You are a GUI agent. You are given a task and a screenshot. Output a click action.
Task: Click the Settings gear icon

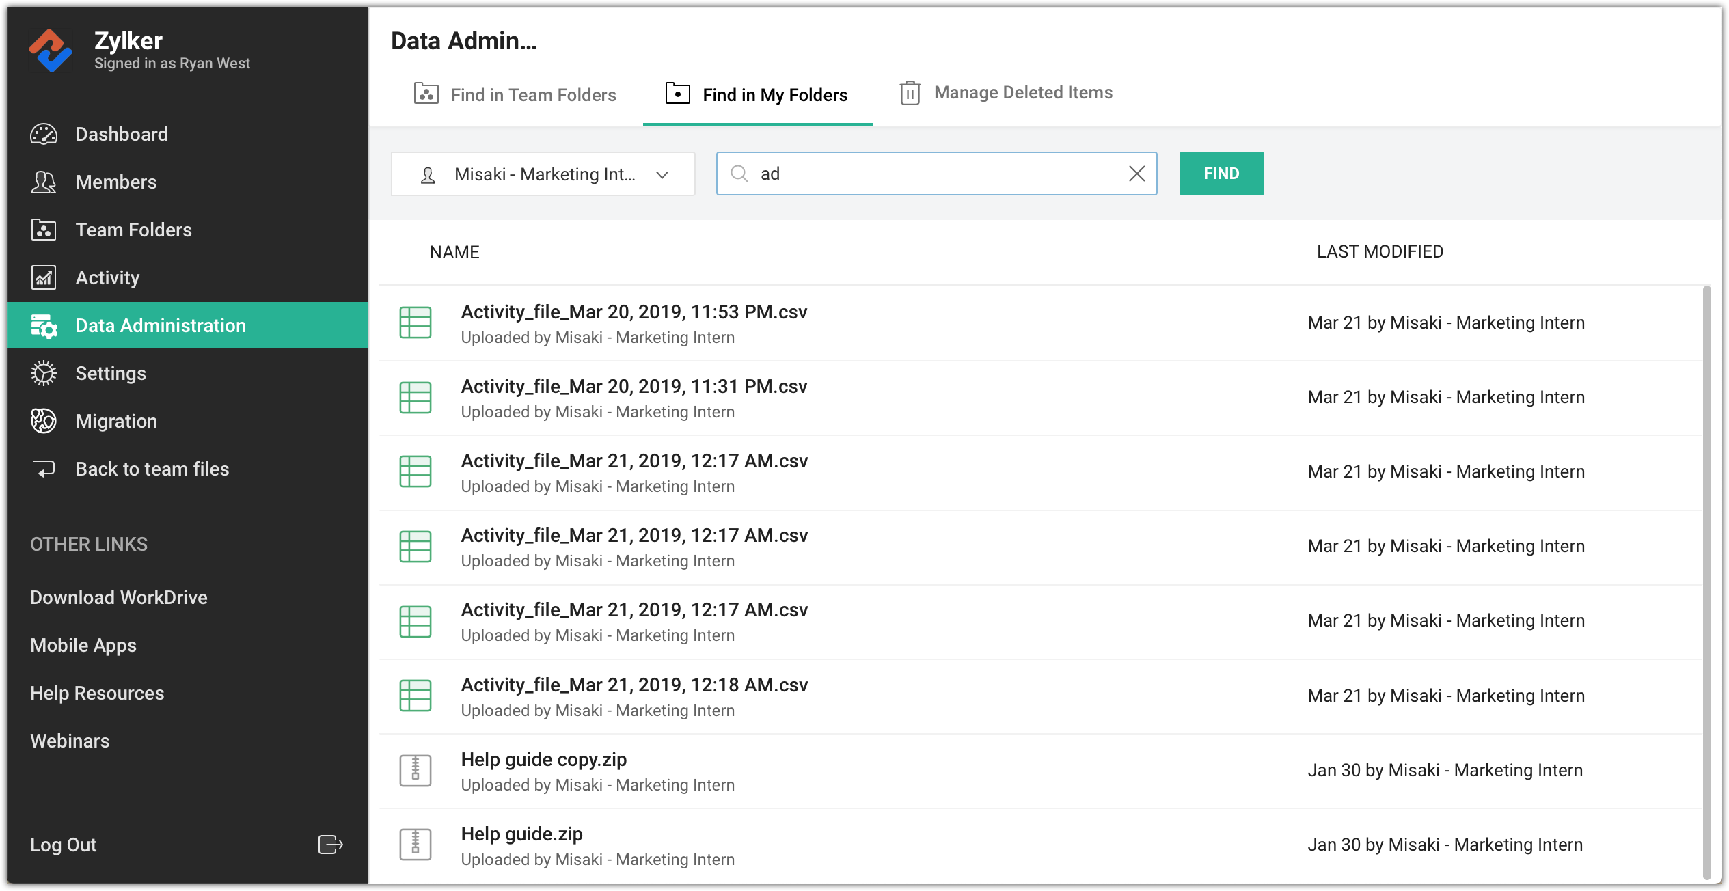point(44,374)
